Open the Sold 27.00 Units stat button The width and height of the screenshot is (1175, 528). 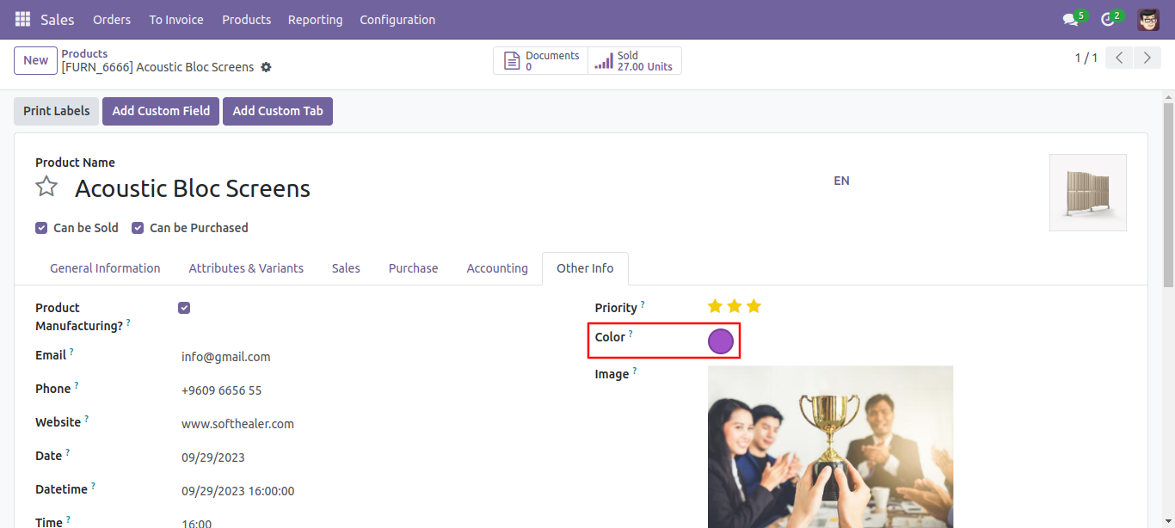tap(635, 60)
